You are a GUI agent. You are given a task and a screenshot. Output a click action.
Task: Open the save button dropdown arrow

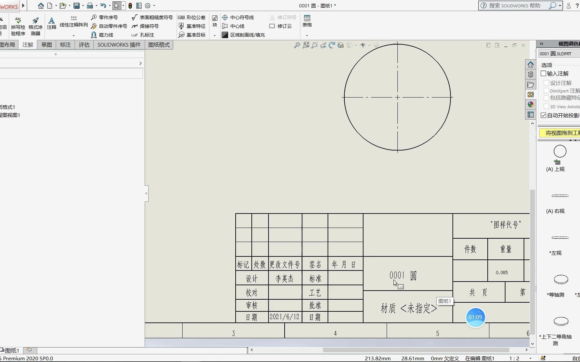(83, 6)
